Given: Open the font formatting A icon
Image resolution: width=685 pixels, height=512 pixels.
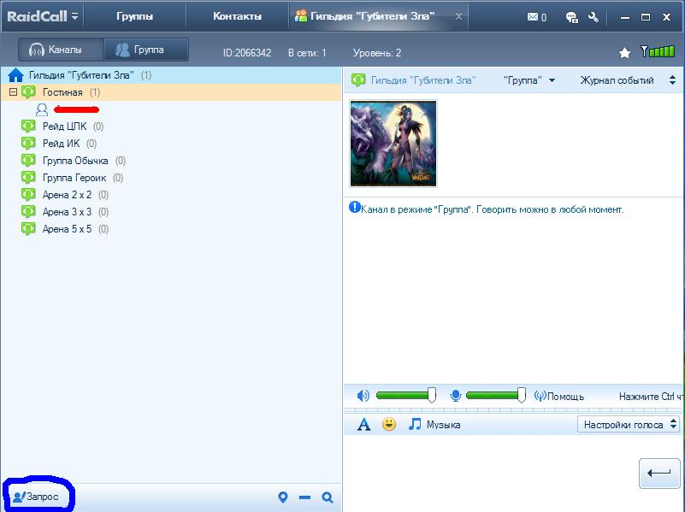Looking at the screenshot, I should (363, 424).
